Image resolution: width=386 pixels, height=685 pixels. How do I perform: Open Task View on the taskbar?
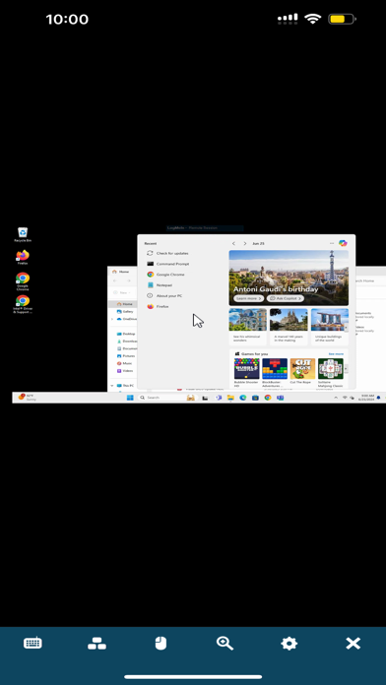click(205, 398)
